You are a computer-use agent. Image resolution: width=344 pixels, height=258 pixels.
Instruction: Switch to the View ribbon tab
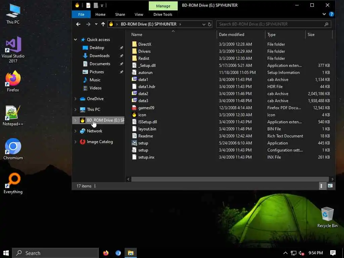click(x=139, y=14)
